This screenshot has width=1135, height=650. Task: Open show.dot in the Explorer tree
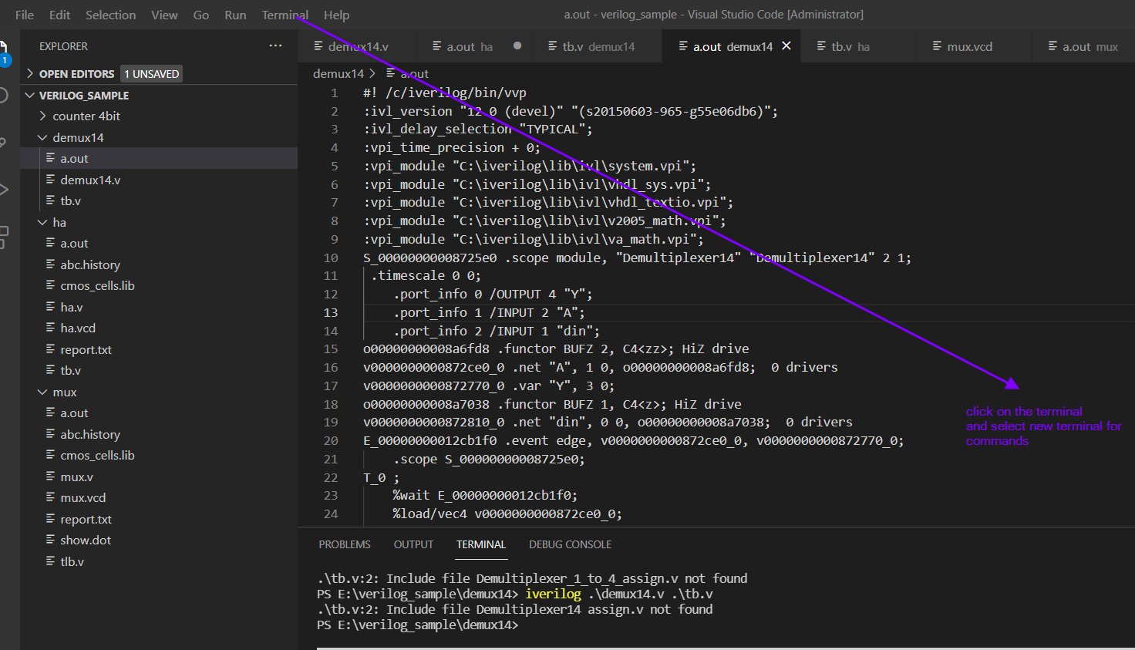pos(159,540)
